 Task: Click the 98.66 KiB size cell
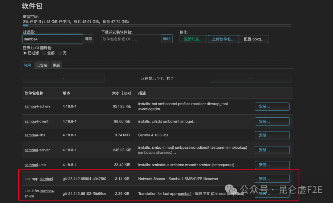pyautogui.click(x=122, y=121)
